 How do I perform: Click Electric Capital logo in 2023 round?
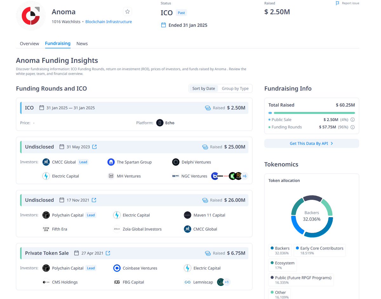(x=46, y=176)
